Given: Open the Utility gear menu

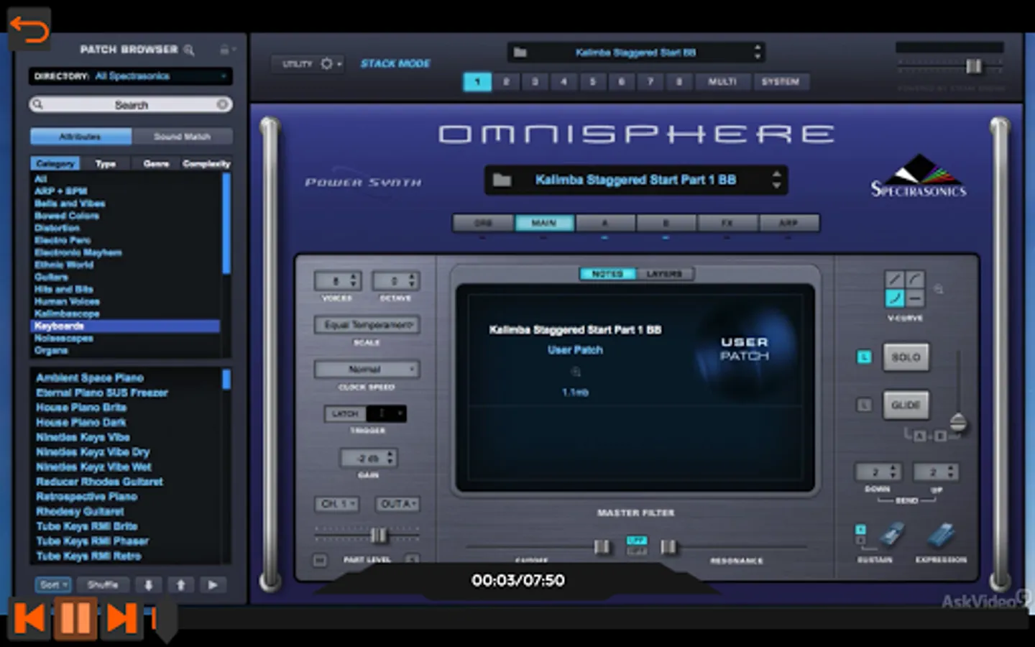Looking at the screenshot, I should 327,63.
